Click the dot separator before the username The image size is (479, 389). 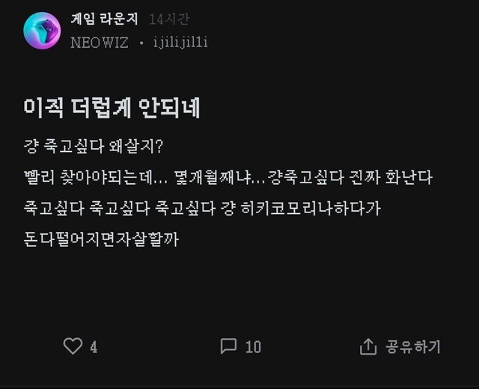click(141, 43)
